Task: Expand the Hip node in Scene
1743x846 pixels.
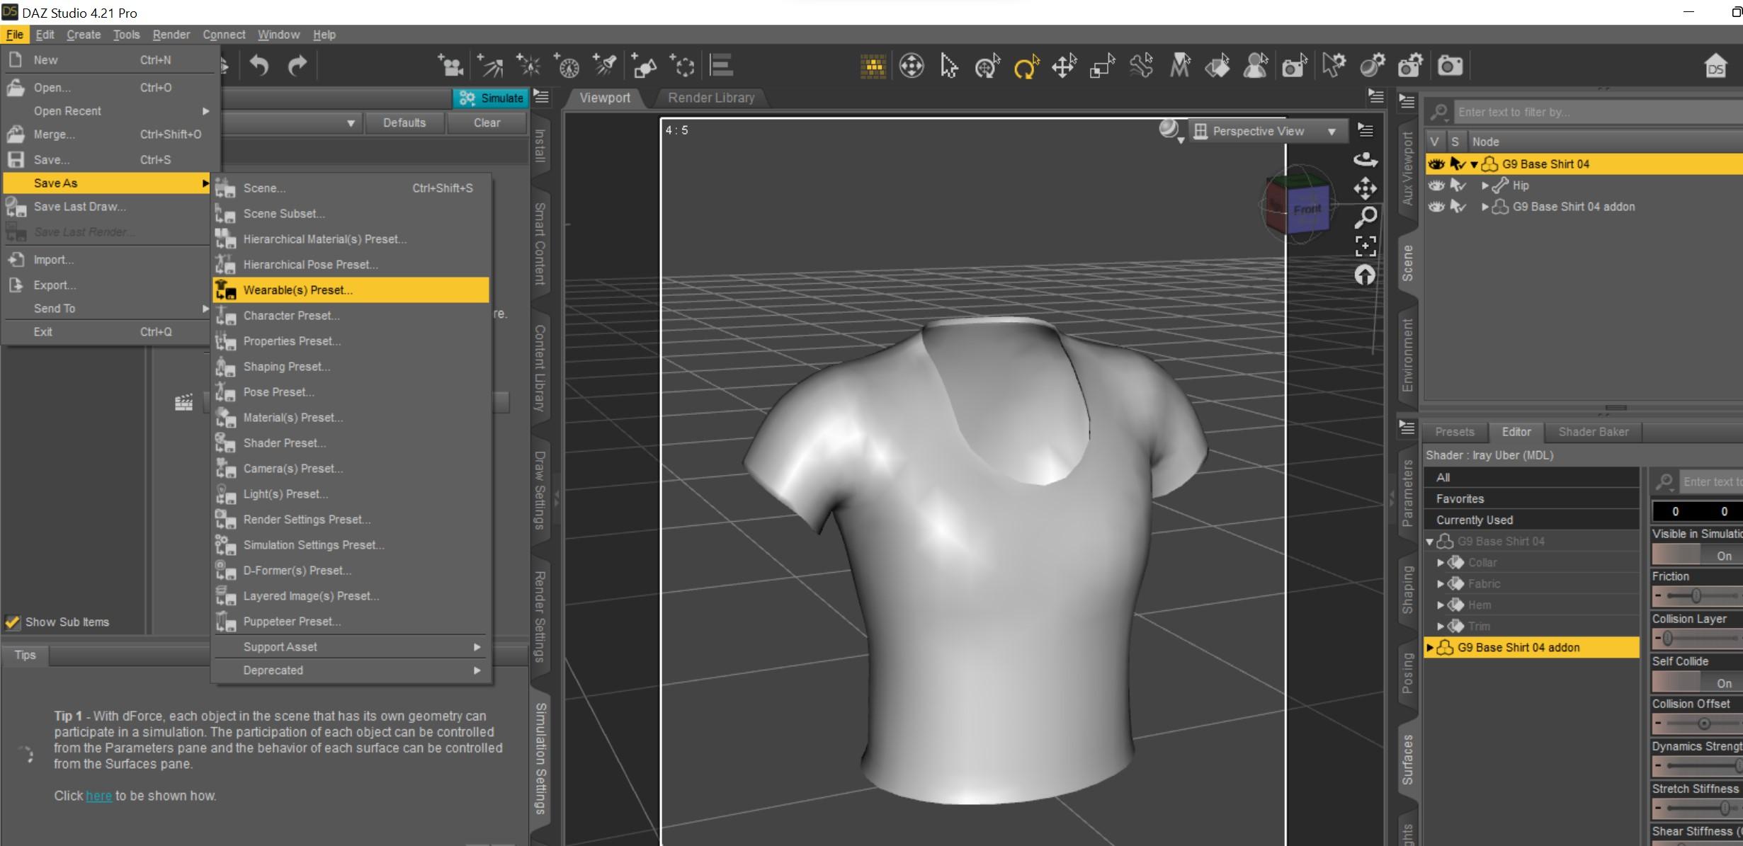Action: pyautogui.click(x=1485, y=185)
